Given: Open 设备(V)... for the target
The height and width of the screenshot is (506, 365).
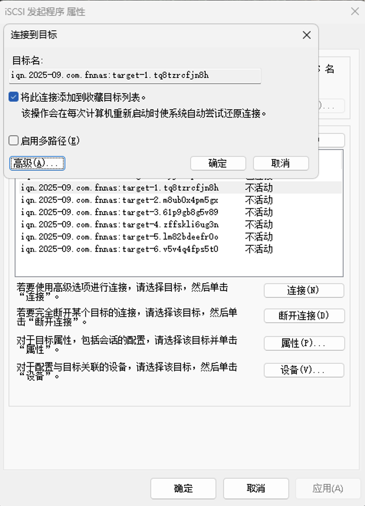Looking at the screenshot, I should pyautogui.click(x=304, y=370).
